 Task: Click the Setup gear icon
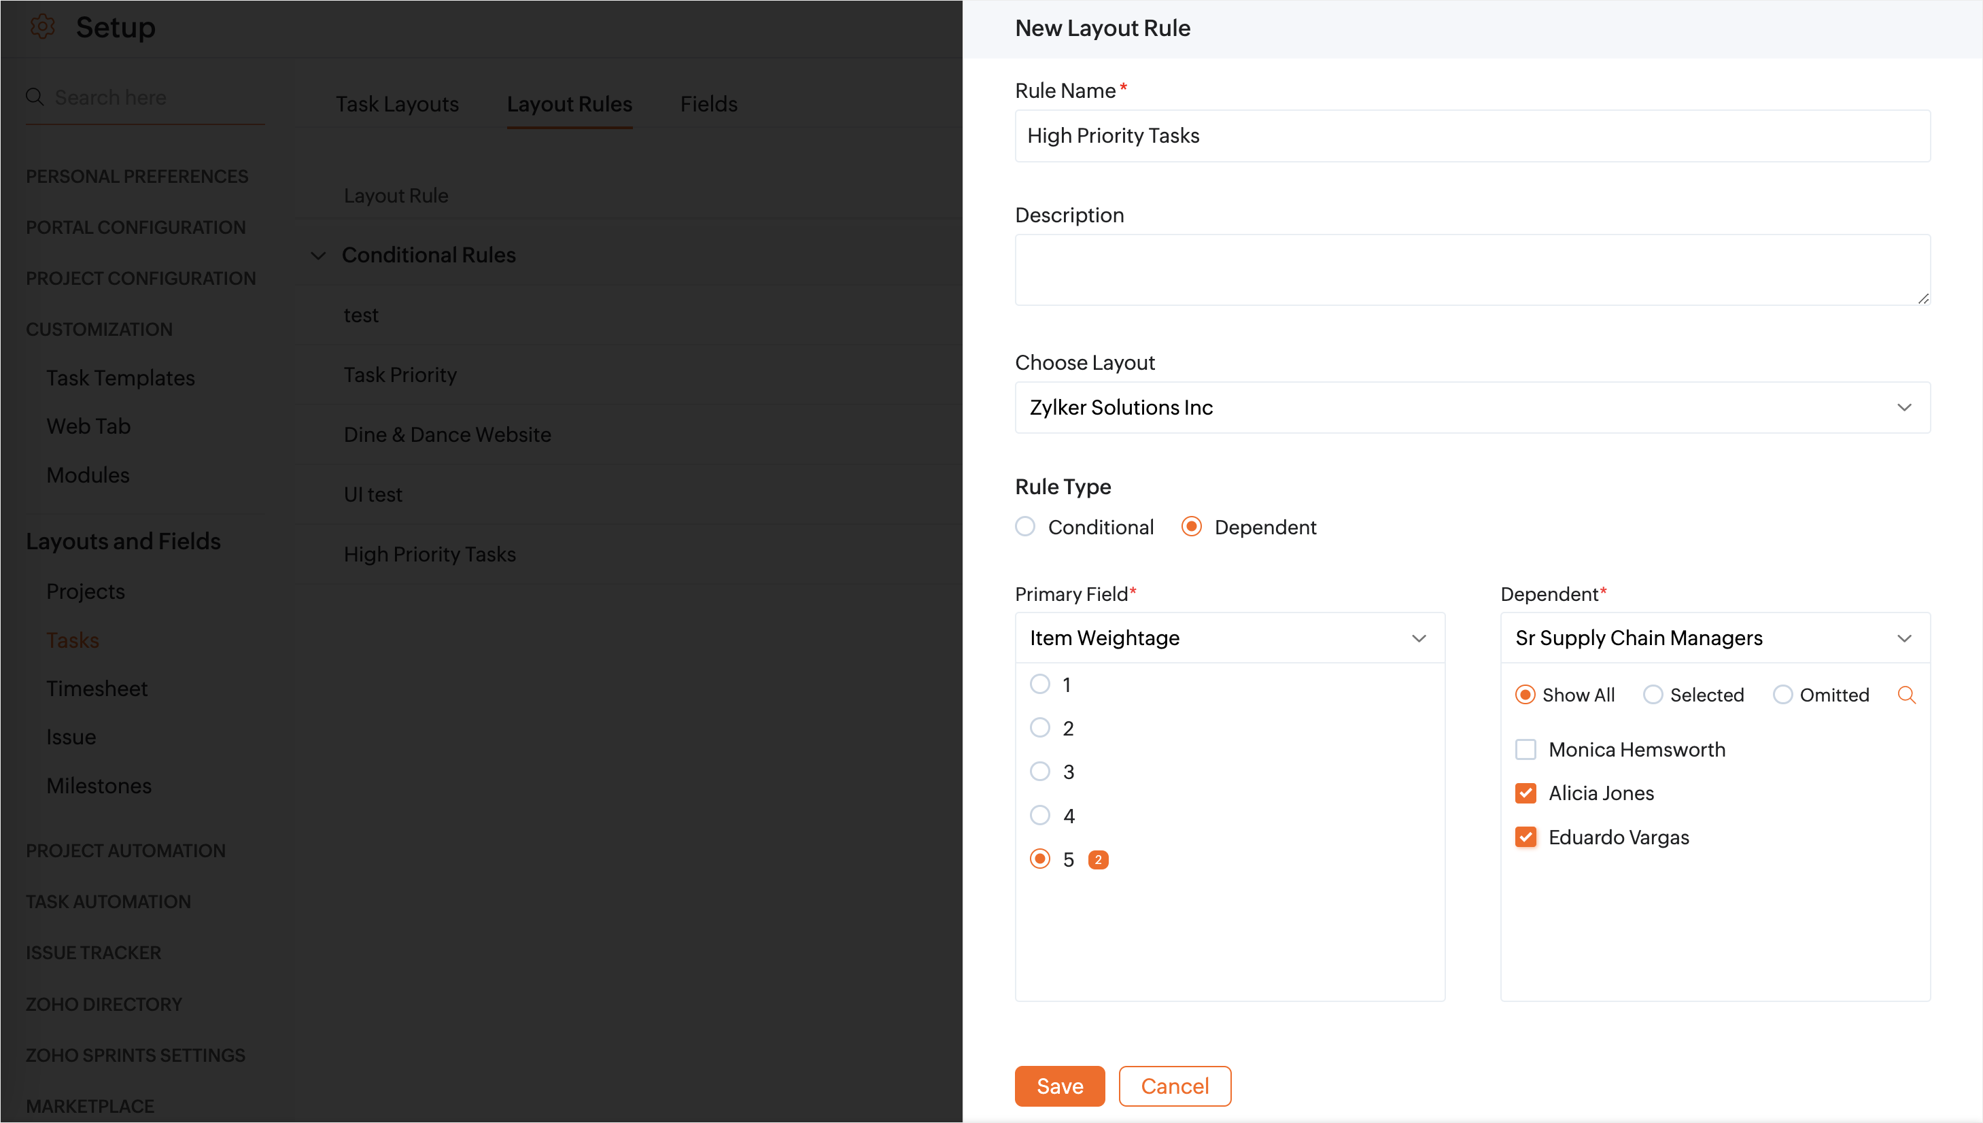42,27
